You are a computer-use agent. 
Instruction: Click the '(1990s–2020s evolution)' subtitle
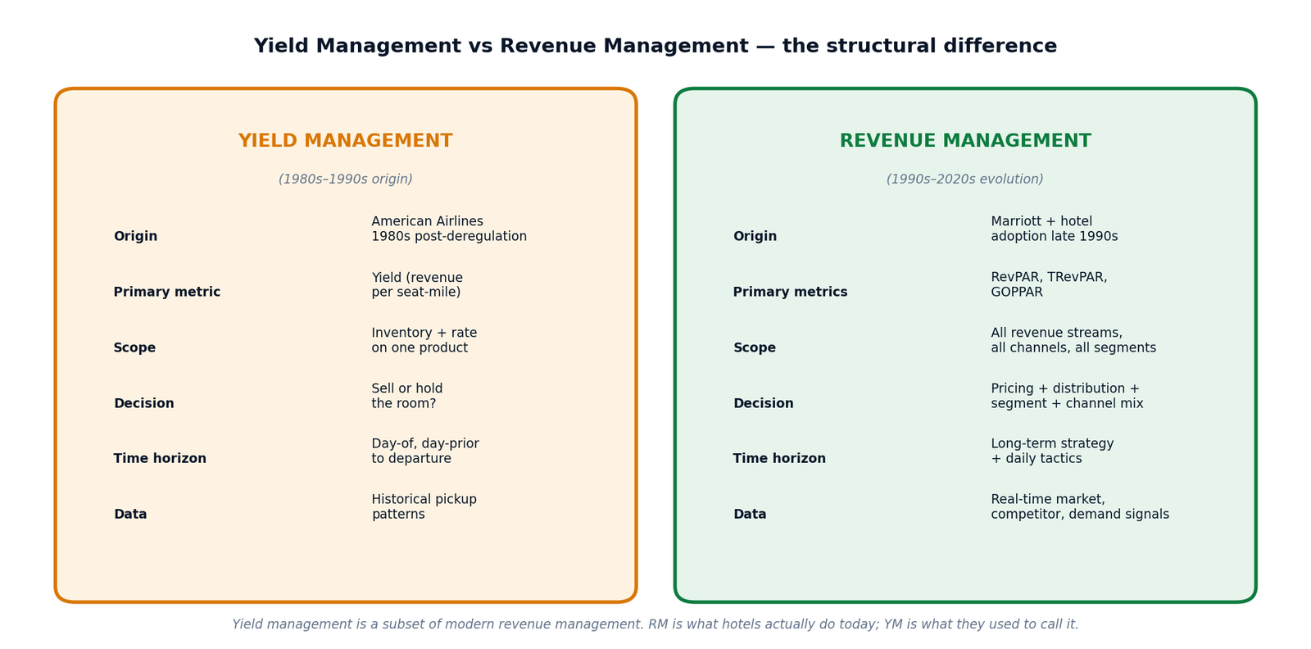(965, 179)
